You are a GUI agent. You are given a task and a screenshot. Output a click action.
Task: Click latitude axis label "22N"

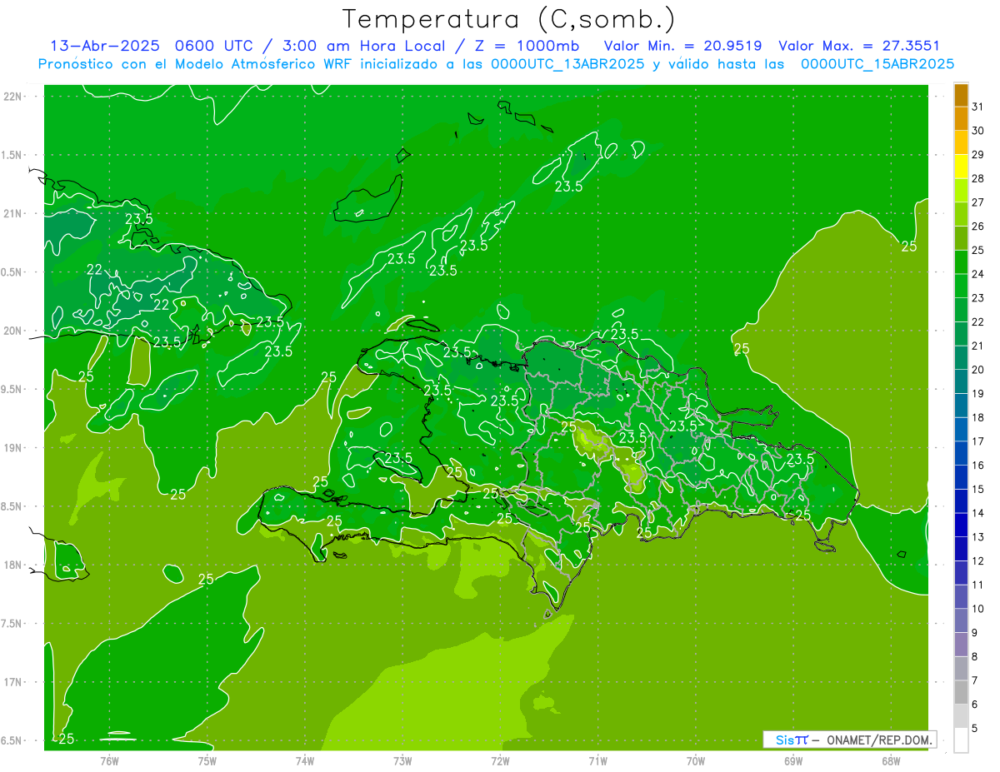point(14,97)
